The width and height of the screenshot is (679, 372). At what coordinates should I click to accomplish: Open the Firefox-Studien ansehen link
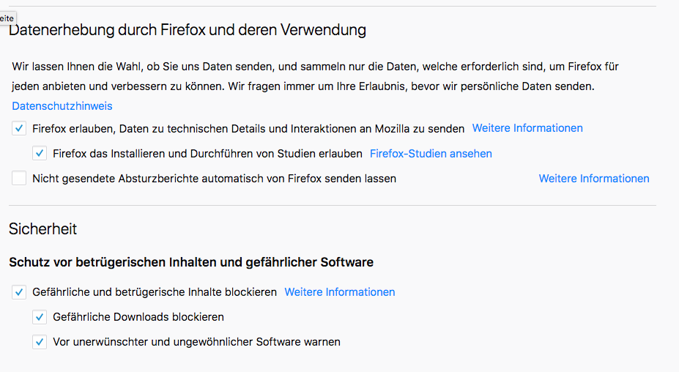(431, 154)
